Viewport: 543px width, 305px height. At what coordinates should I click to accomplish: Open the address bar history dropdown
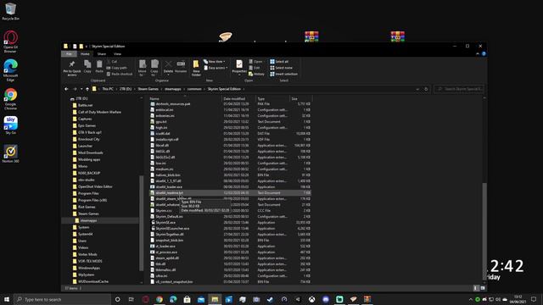417,89
